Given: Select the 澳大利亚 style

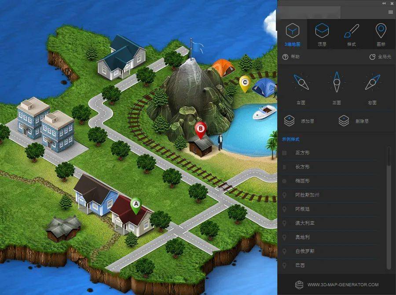Looking at the screenshot, I should point(329,223).
